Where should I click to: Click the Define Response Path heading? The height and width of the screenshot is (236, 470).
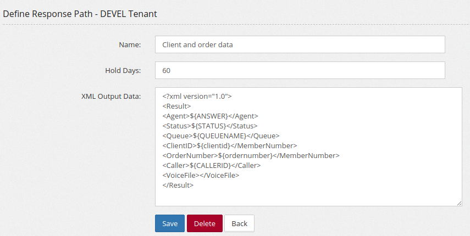pos(80,14)
